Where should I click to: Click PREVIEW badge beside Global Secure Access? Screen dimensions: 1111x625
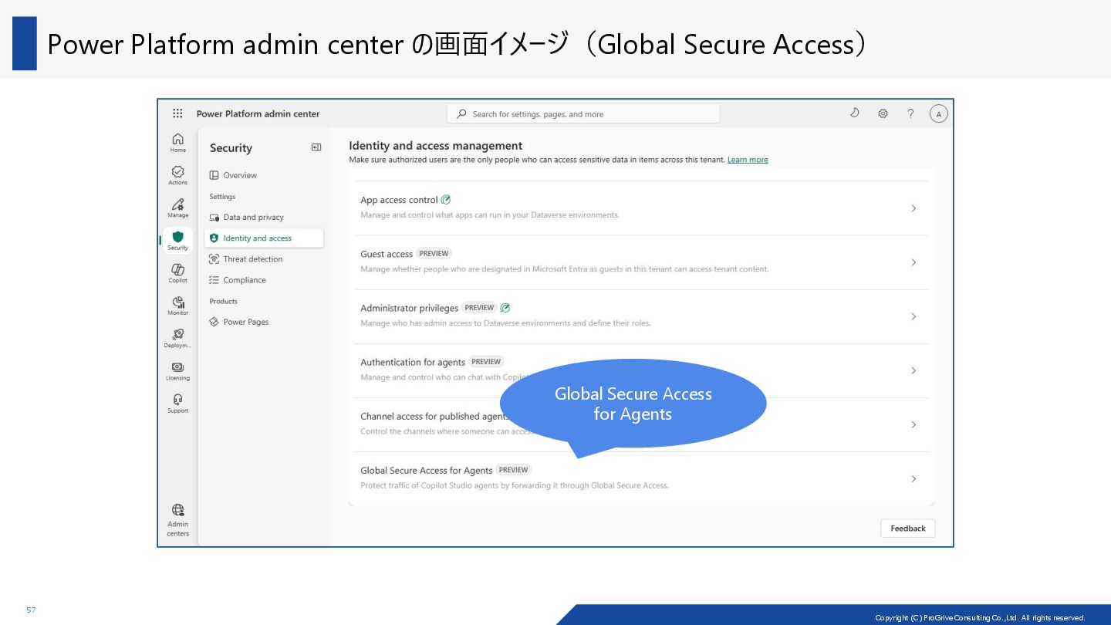(513, 470)
